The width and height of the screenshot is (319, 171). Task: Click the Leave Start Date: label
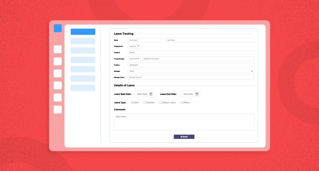pyautogui.click(x=123, y=94)
